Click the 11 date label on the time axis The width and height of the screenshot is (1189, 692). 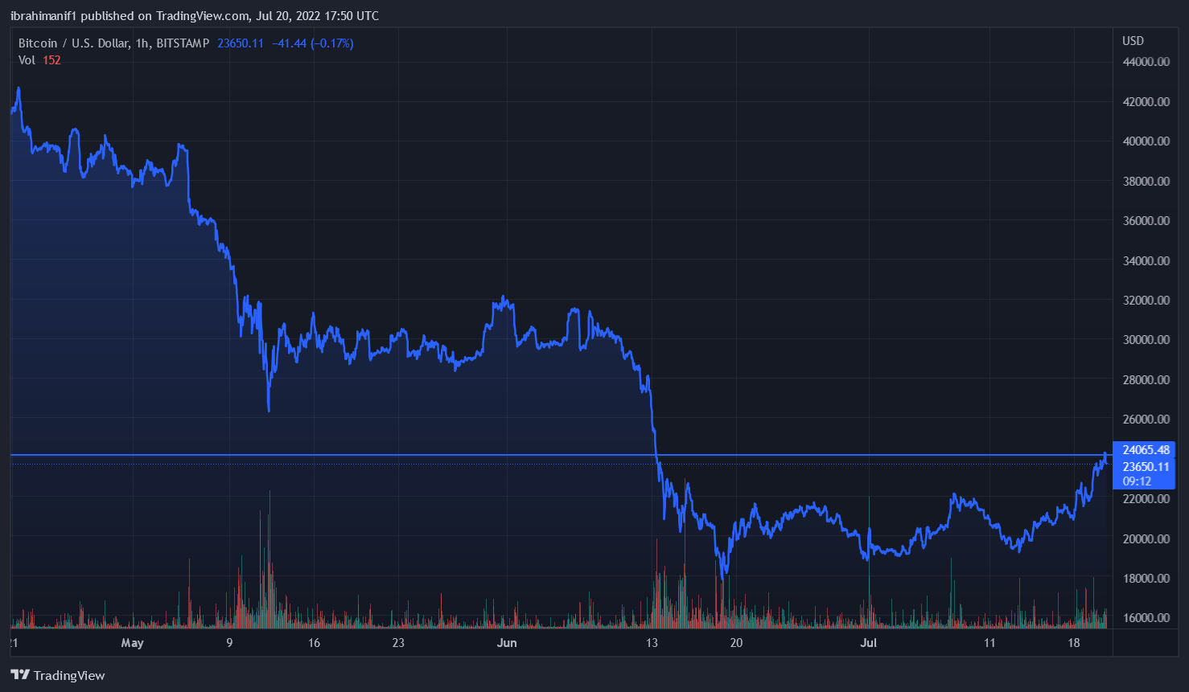coord(989,643)
